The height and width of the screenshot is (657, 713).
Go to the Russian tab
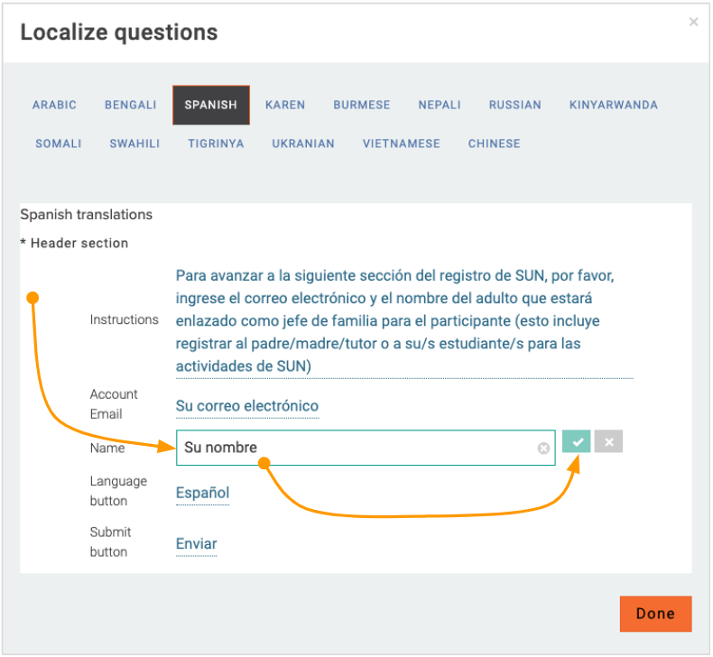point(515,105)
